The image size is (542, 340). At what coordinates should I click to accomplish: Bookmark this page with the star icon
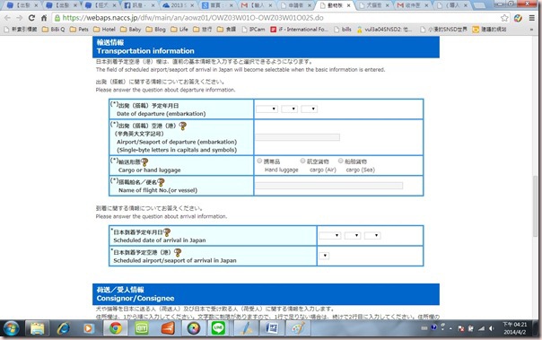tap(504, 18)
